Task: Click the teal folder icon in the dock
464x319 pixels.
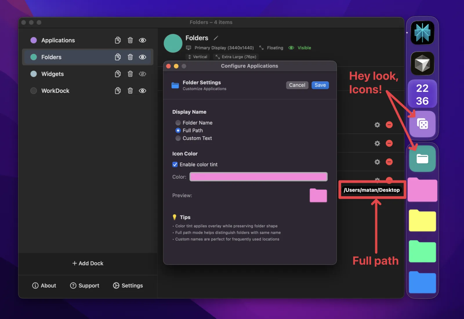Action: (422, 159)
